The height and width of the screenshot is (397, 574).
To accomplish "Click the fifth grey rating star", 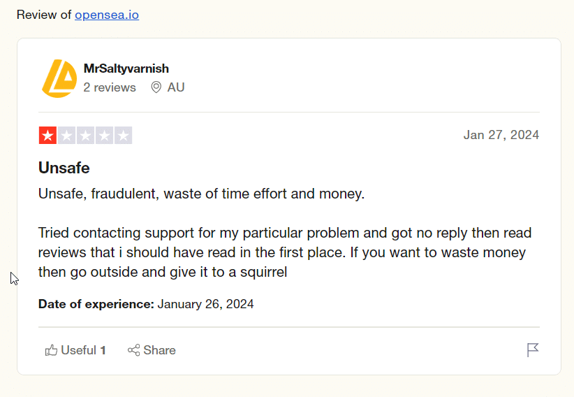I will point(123,136).
